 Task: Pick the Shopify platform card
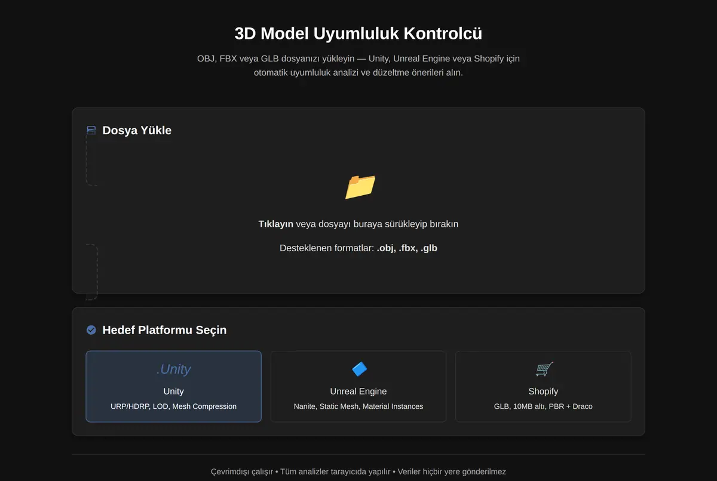click(x=543, y=386)
